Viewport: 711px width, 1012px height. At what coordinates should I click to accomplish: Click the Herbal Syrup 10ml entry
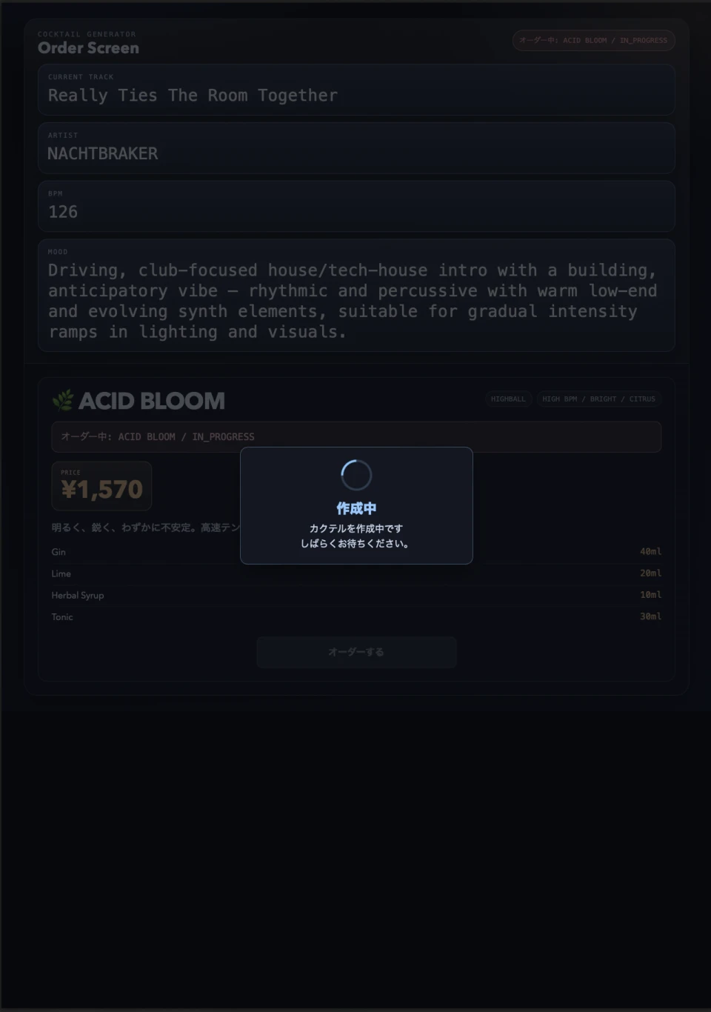(77, 595)
